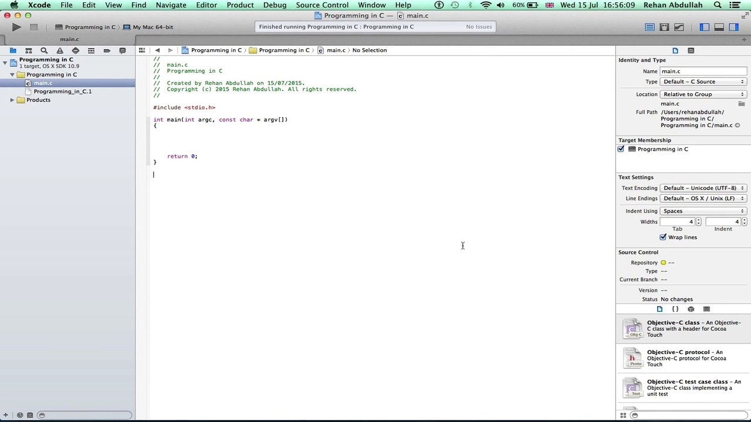Go forward in editor history
This screenshot has height=422, width=751.
[x=170, y=50]
